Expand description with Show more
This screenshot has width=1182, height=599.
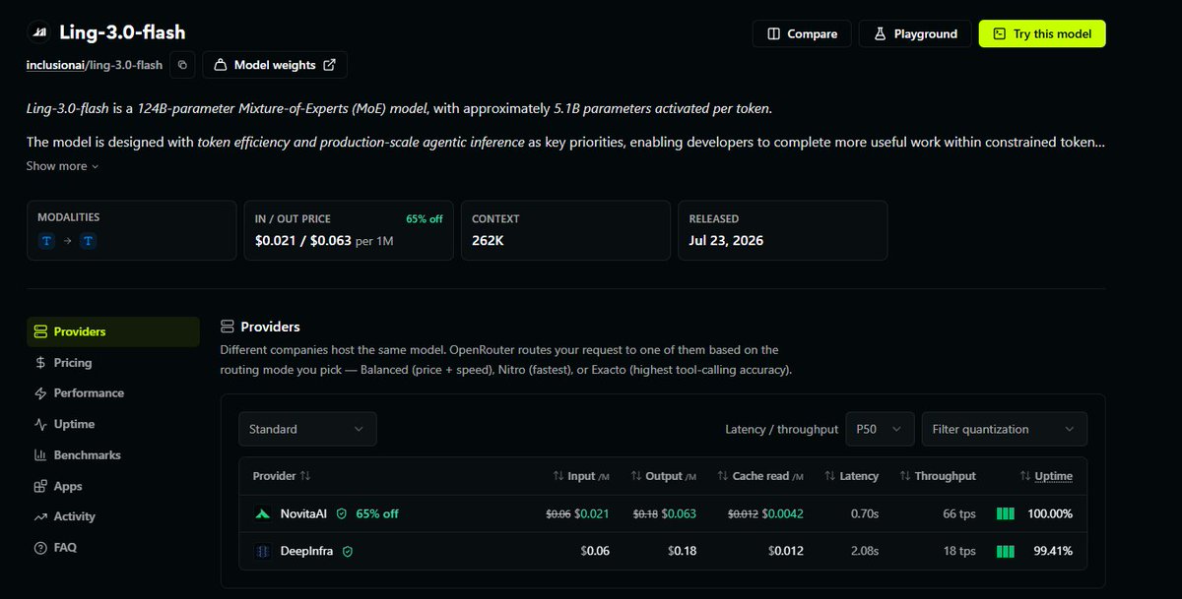pos(63,166)
